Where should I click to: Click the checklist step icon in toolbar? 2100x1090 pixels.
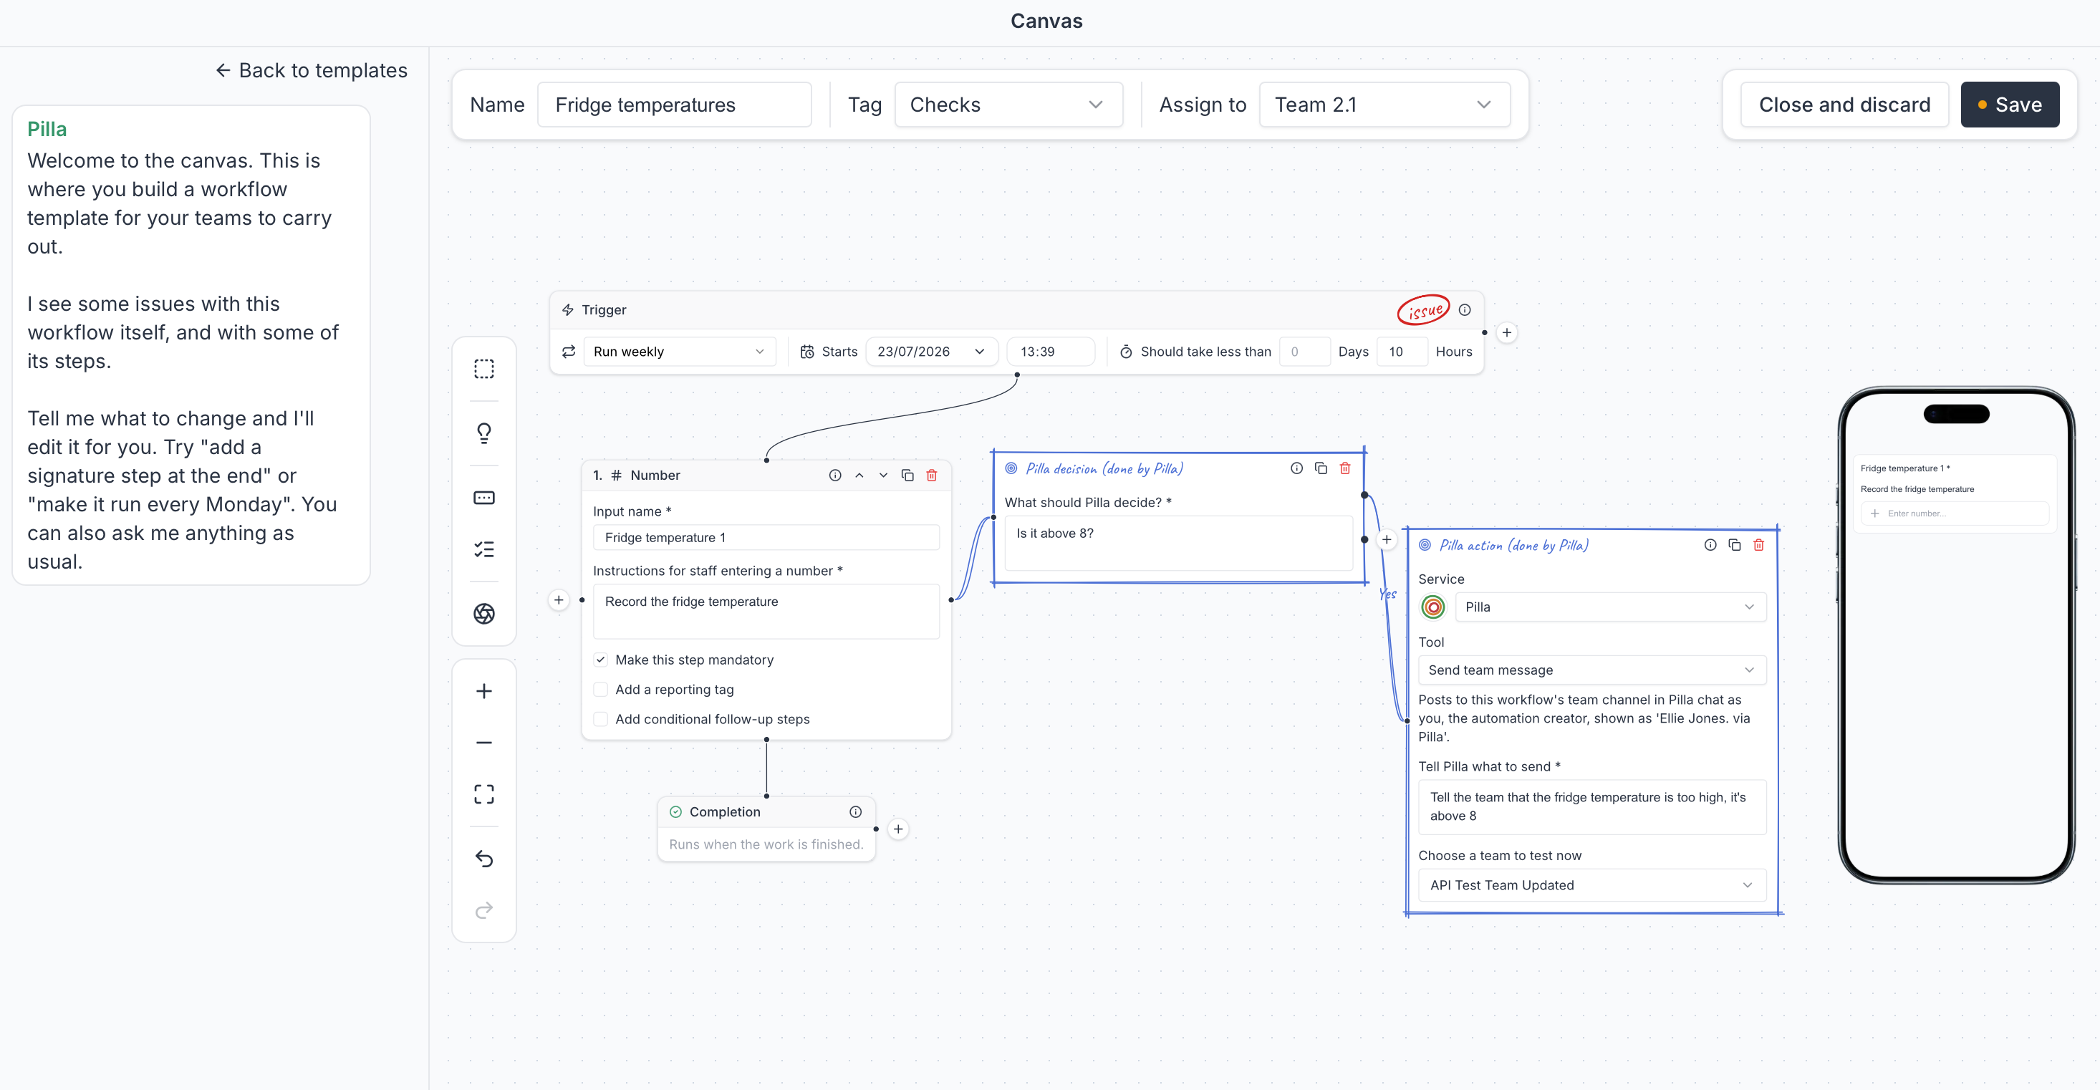click(x=484, y=549)
